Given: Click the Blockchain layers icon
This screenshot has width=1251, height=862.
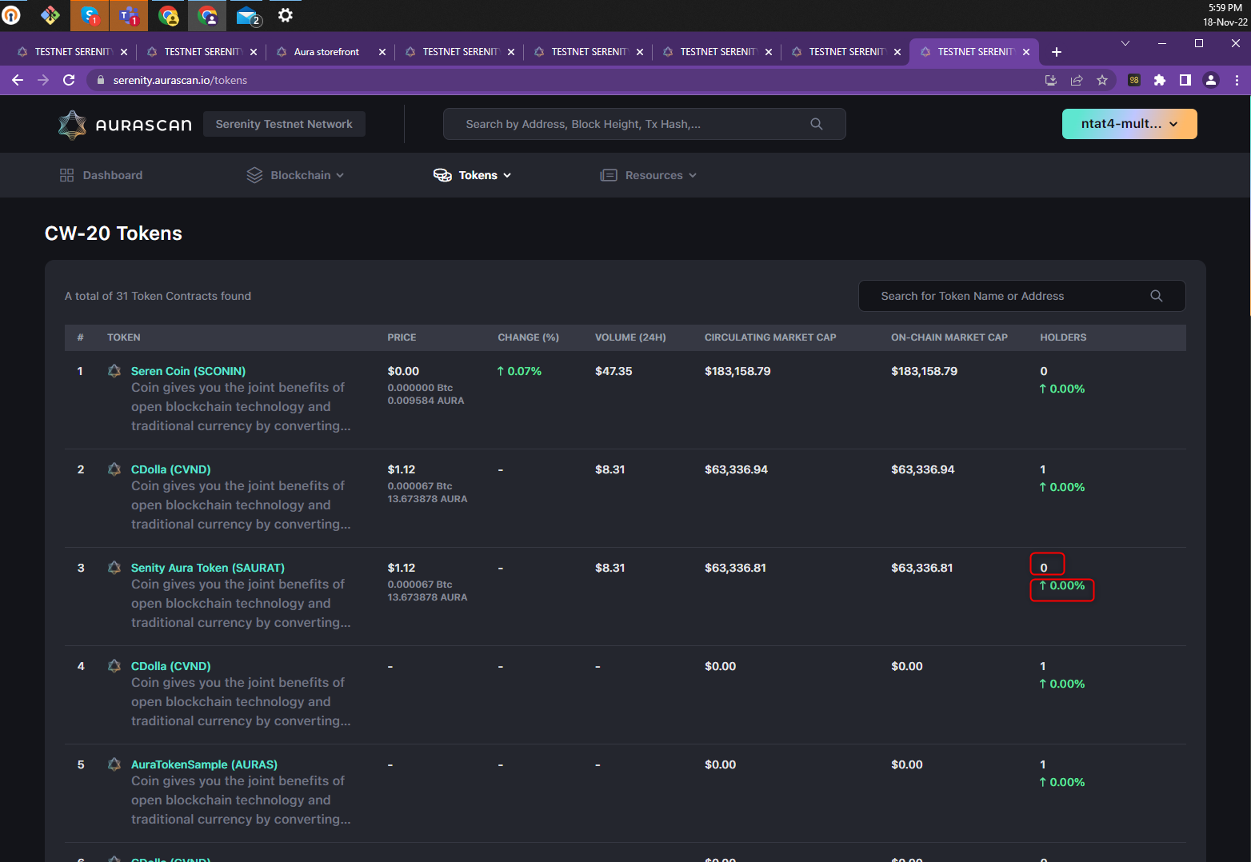Looking at the screenshot, I should [x=254, y=174].
